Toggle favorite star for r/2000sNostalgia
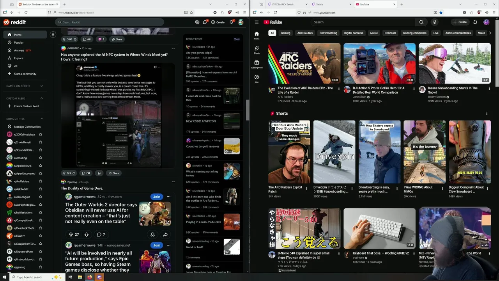 (40, 134)
